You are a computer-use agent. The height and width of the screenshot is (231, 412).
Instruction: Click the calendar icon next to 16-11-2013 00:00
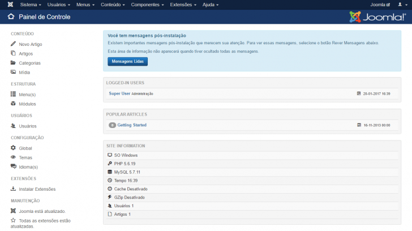(359, 125)
